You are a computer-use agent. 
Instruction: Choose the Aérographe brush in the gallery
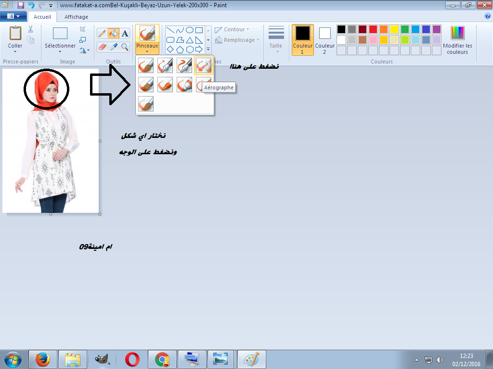(204, 65)
